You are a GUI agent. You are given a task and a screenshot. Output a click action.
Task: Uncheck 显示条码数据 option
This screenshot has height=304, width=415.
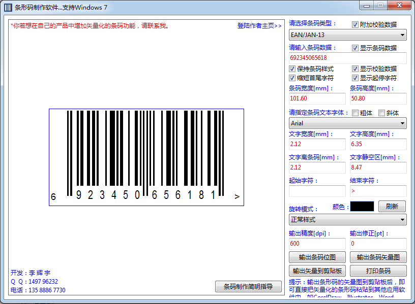pos(354,47)
